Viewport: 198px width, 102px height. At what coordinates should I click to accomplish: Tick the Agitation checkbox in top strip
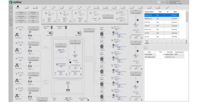[x=25, y=7]
